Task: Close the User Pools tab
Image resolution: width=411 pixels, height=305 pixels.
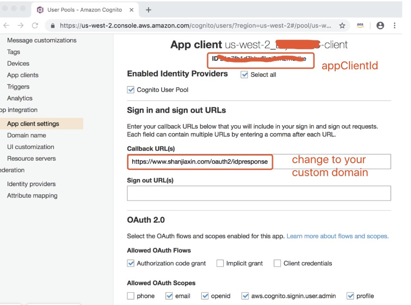Action: (x=131, y=10)
